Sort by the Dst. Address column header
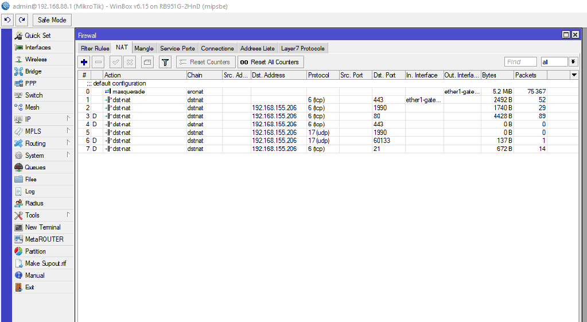 (x=278, y=75)
